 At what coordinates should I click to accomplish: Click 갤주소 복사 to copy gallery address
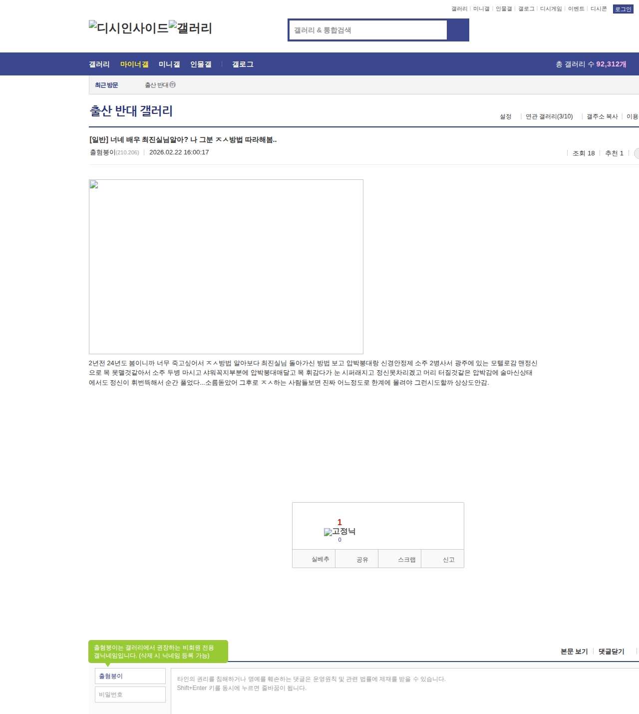(x=602, y=116)
